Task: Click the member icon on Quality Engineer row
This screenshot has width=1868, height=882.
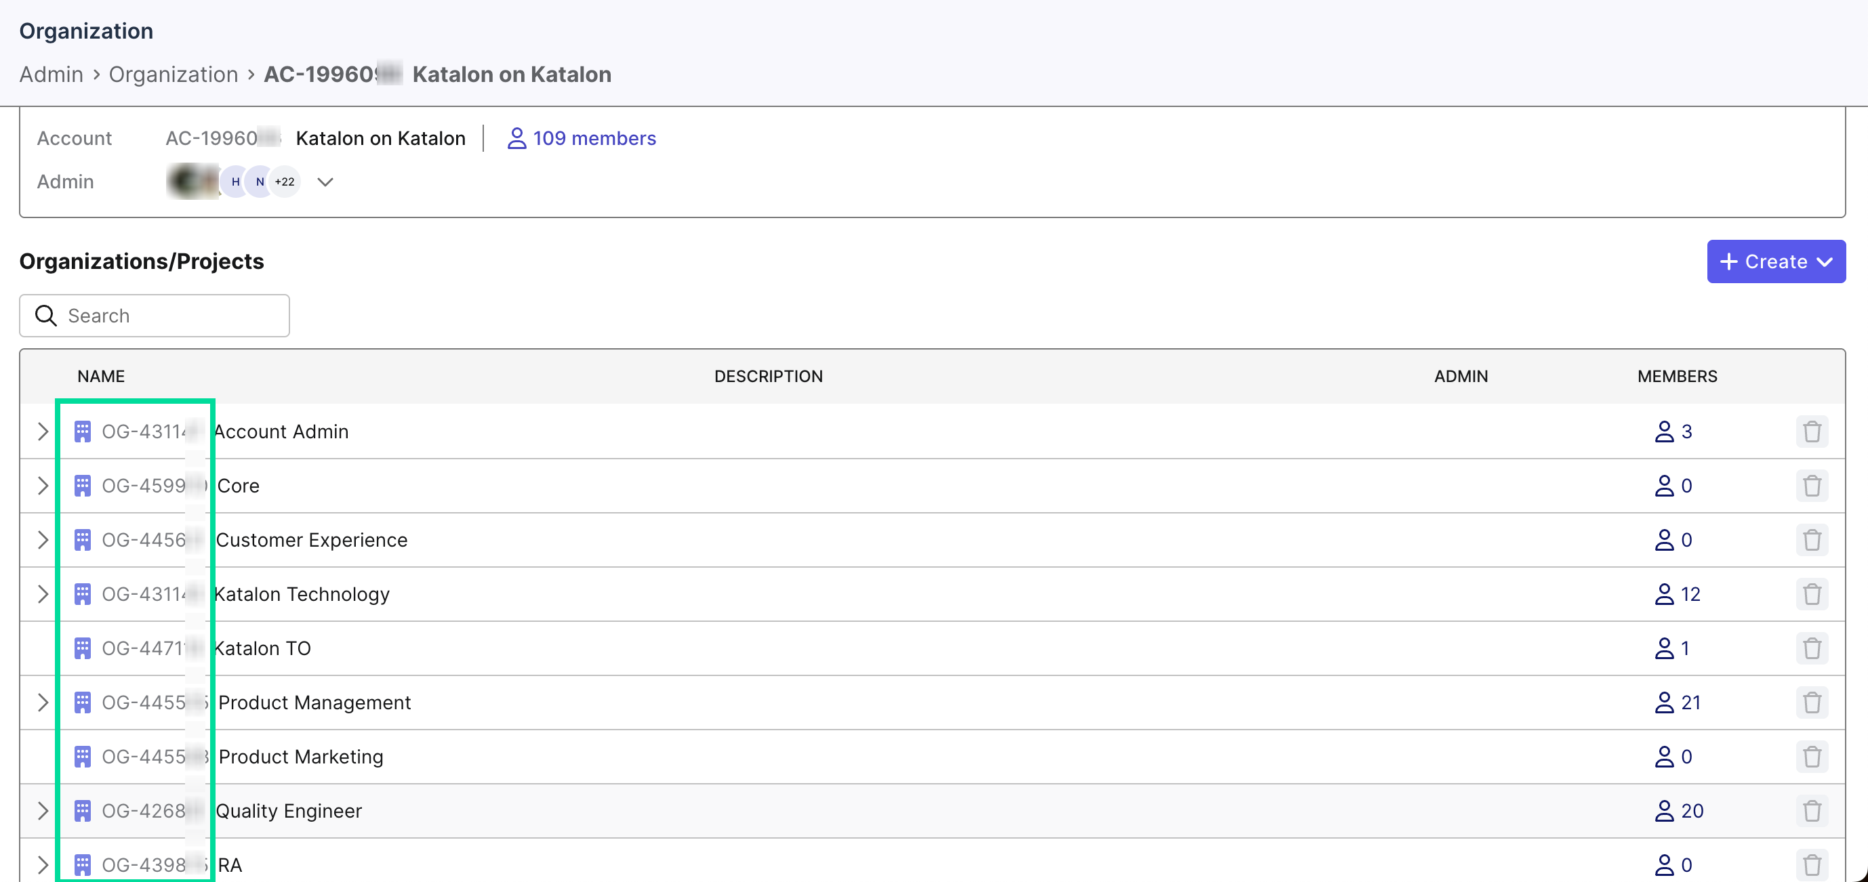Action: tap(1665, 810)
